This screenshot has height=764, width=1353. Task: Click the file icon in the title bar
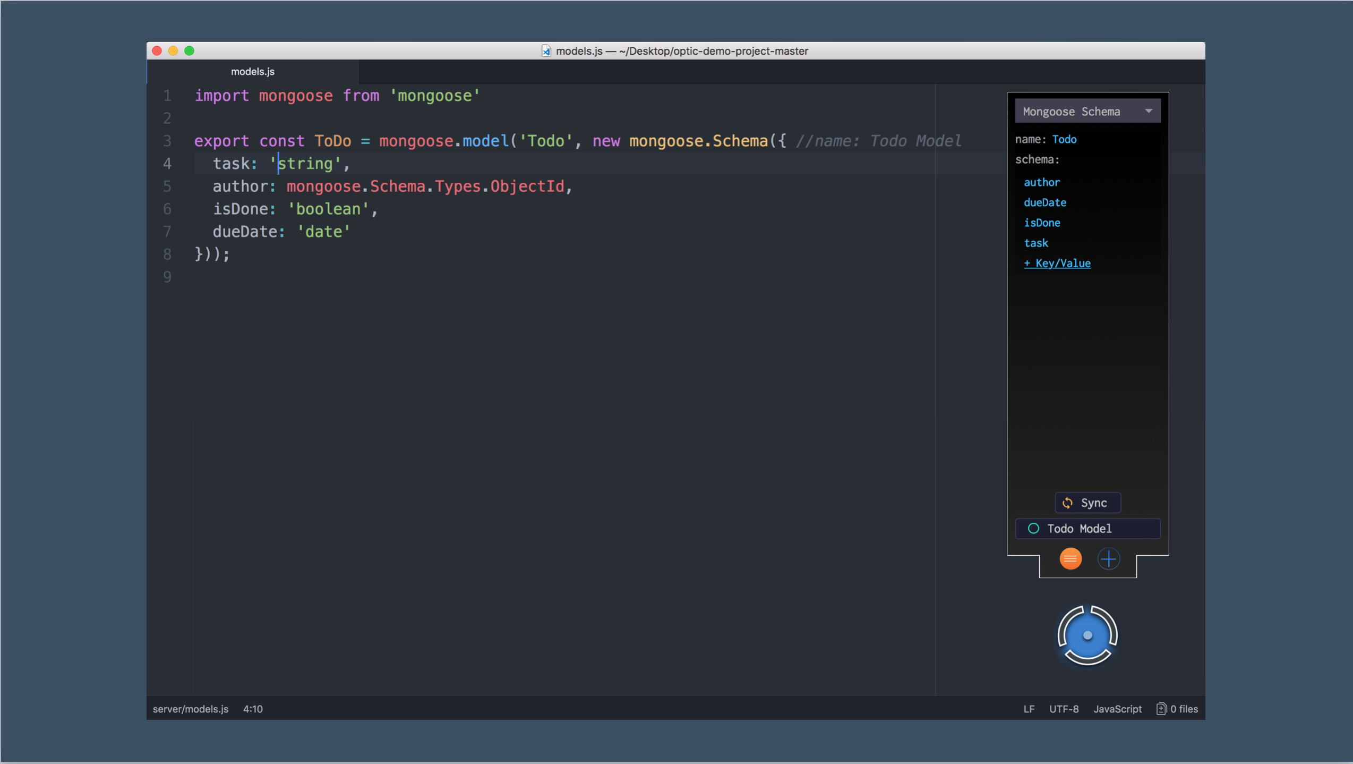[x=546, y=51]
